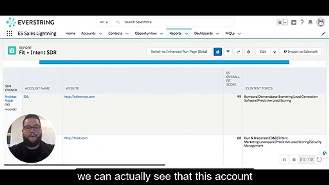Image resolution: width=329 pixels, height=185 pixels.
Task: Toggle the report filters funnel icon
Action: (x=228, y=52)
